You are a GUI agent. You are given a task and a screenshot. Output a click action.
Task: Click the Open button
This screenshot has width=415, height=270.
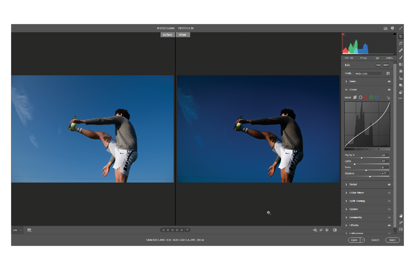354,240
